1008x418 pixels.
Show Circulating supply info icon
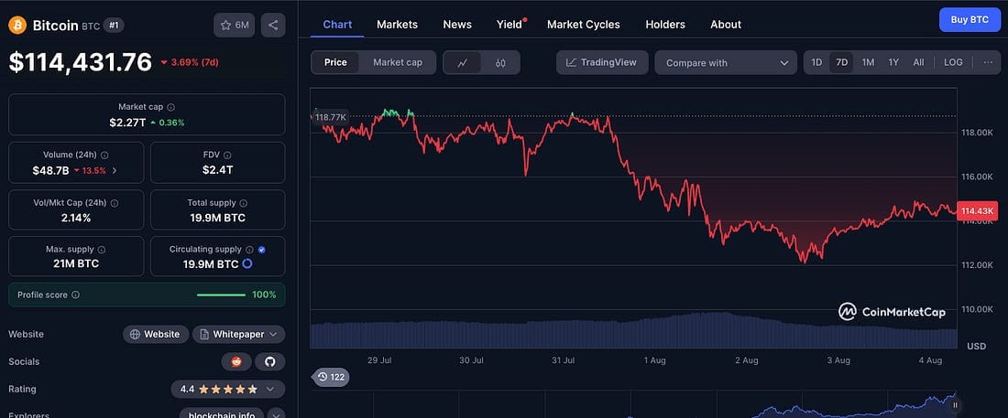click(x=249, y=249)
